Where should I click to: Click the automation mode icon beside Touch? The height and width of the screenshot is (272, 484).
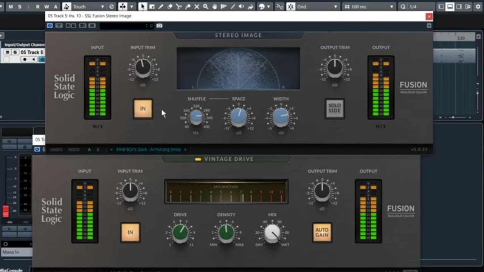point(67,6)
